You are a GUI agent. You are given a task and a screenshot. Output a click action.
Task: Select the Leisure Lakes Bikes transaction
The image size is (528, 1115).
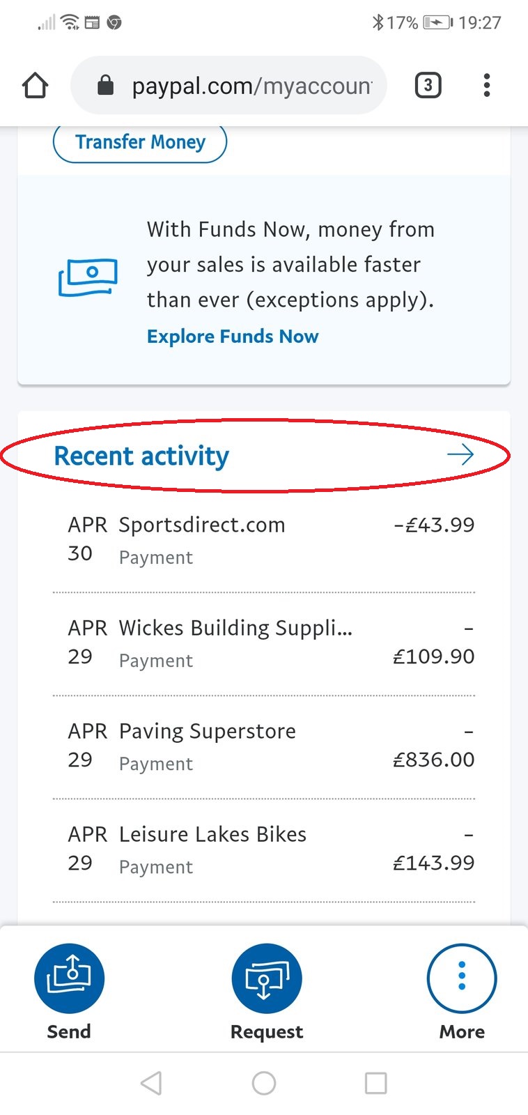[x=263, y=849]
